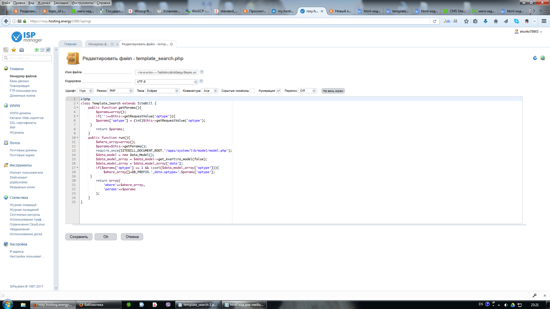Click Windows Start button

7,304
